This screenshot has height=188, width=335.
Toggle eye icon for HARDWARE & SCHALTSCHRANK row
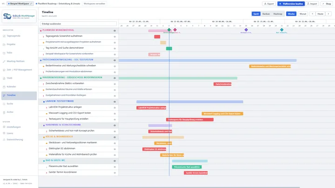click(114, 125)
